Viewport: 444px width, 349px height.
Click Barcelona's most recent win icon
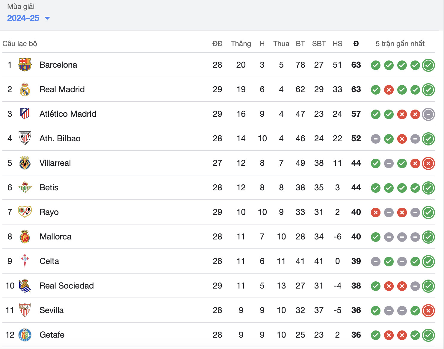pos(428,65)
